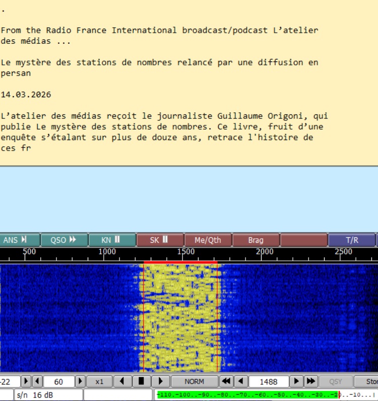Click the Store button

pos(366,381)
